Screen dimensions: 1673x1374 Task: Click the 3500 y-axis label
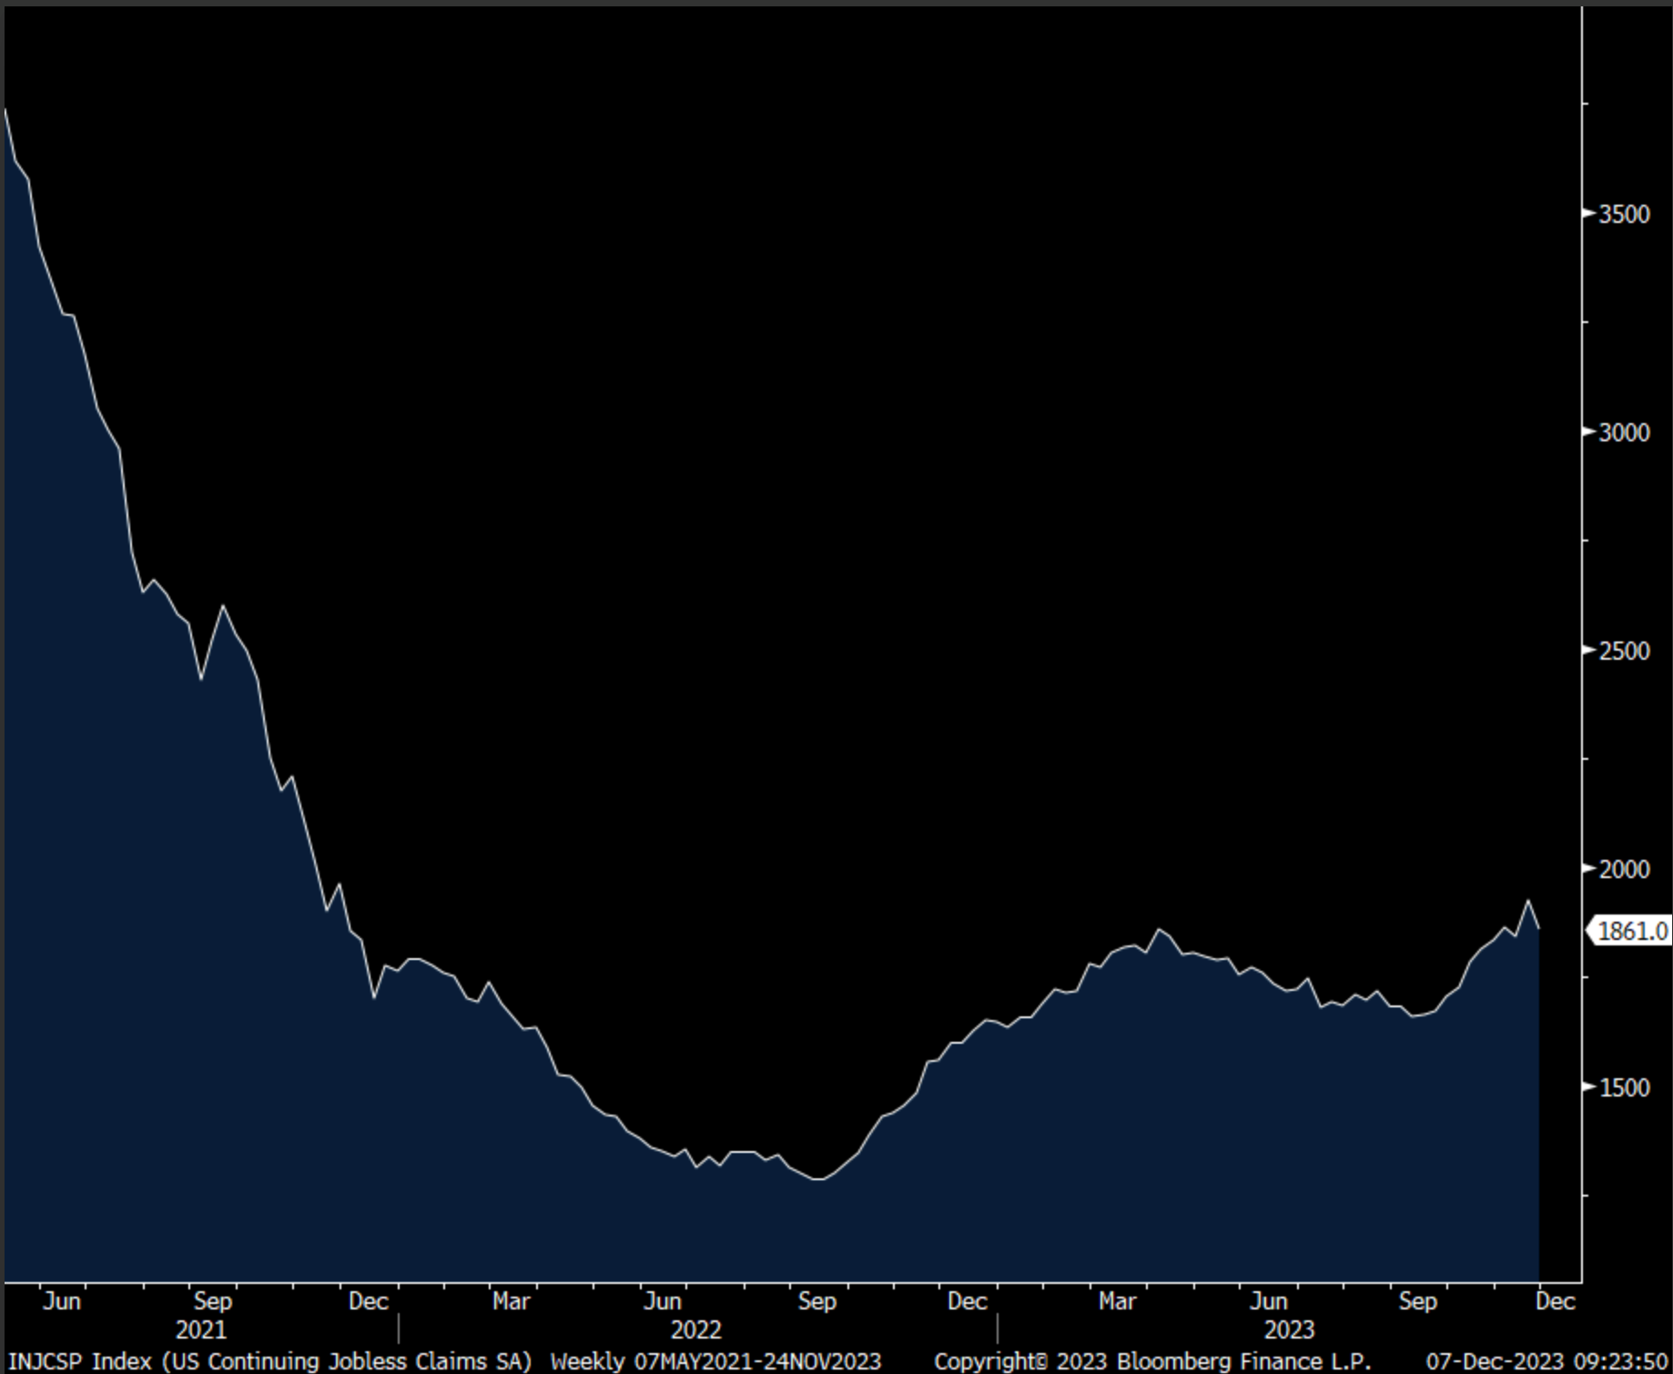tap(1624, 214)
